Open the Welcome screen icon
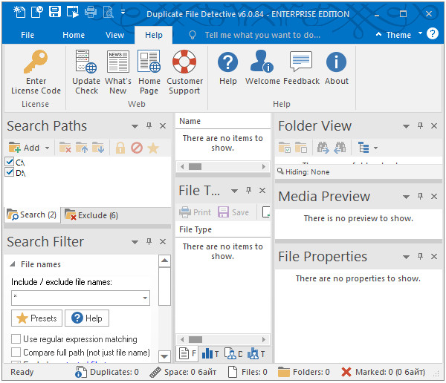 pos(262,62)
